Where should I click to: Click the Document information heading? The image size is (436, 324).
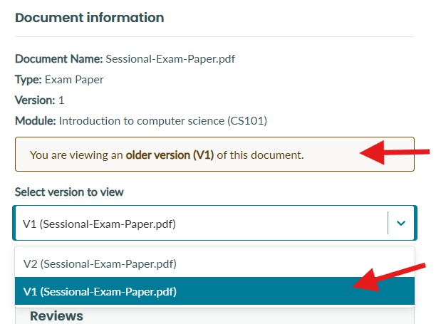pos(89,18)
